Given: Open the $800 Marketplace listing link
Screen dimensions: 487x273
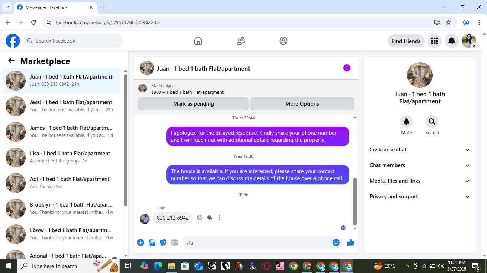Looking at the screenshot, I should point(187,92).
